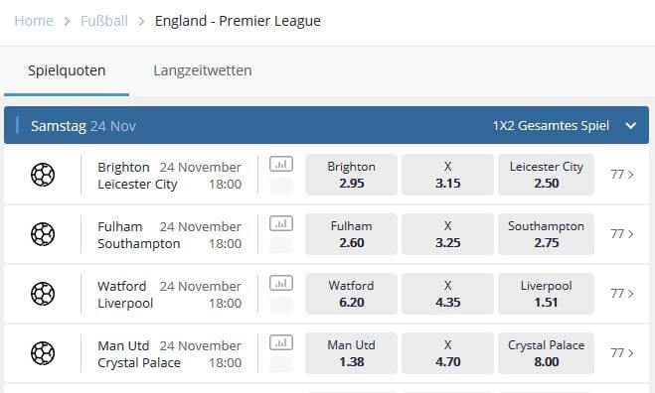The image size is (655, 393).
Task: Choose Brighton win odds 2.95
Action: pos(351,175)
